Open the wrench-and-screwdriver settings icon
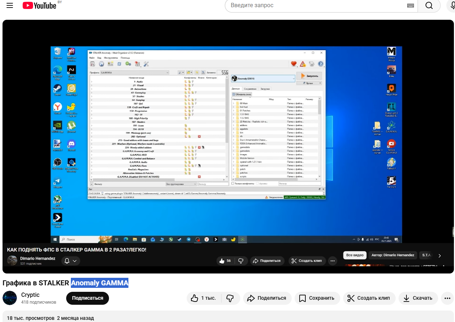 (x=146, y=64)
